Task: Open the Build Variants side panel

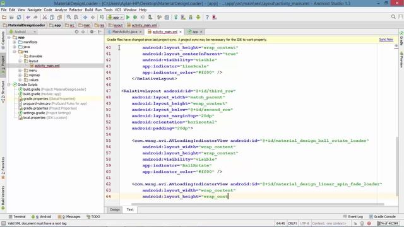Action: tap(3, 197)
